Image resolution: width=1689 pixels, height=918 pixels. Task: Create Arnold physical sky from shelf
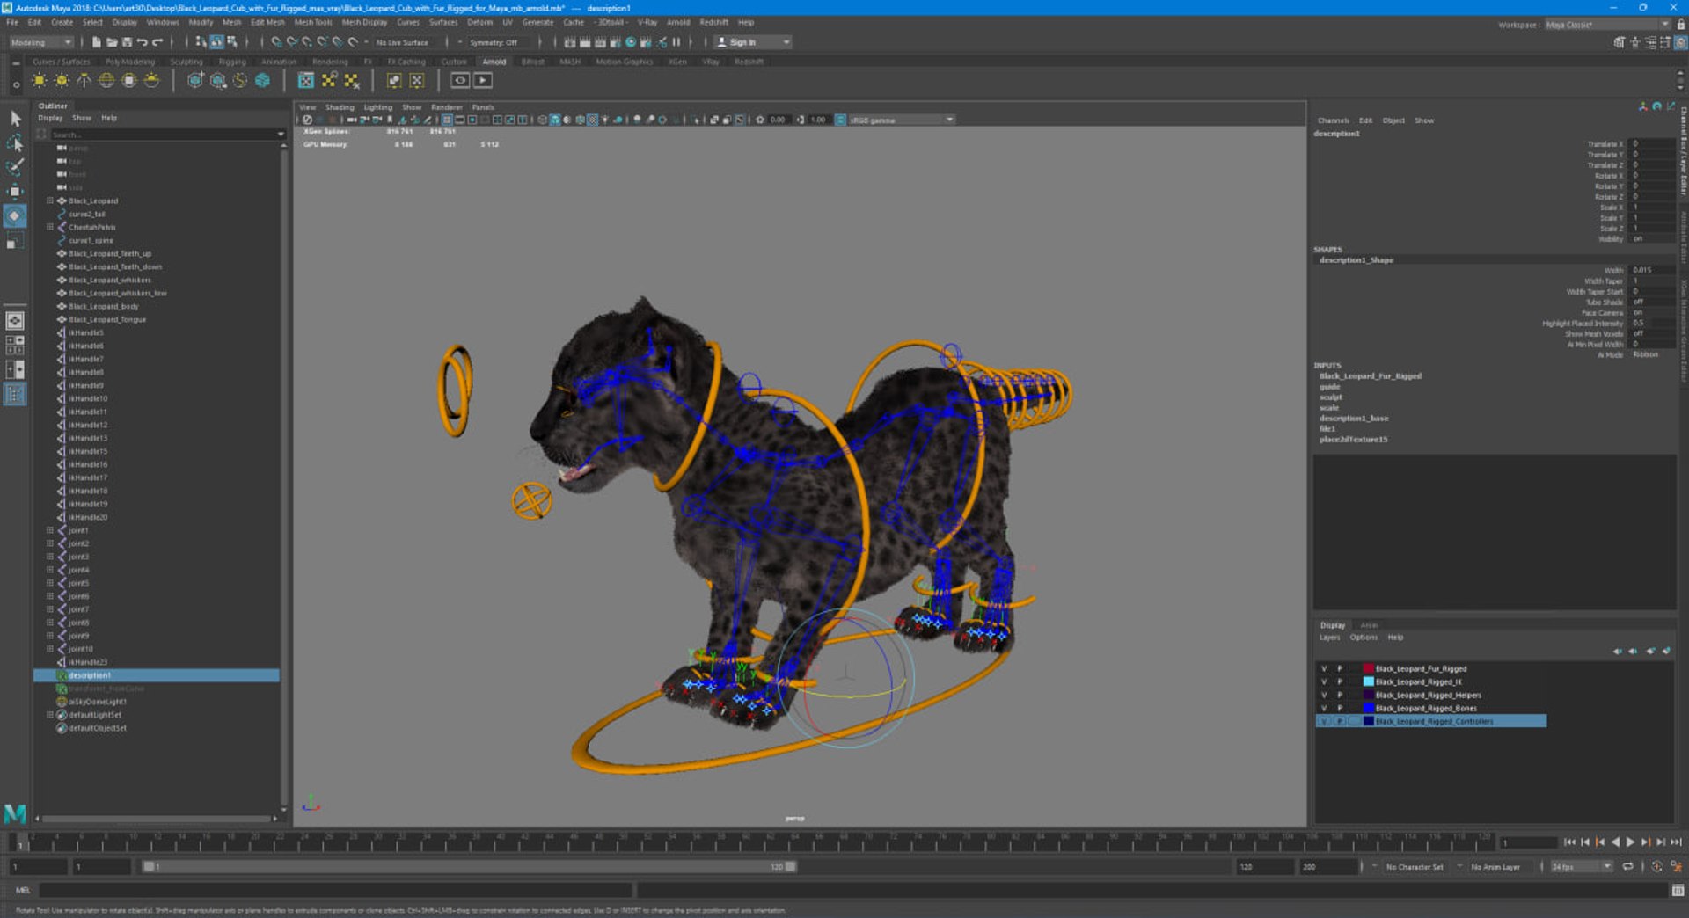[x=151, y=81]
